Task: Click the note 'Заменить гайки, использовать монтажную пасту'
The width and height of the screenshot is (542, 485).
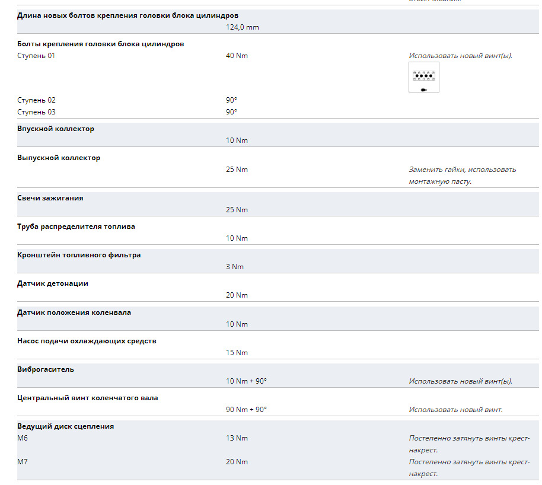Action: pos(463,176)
